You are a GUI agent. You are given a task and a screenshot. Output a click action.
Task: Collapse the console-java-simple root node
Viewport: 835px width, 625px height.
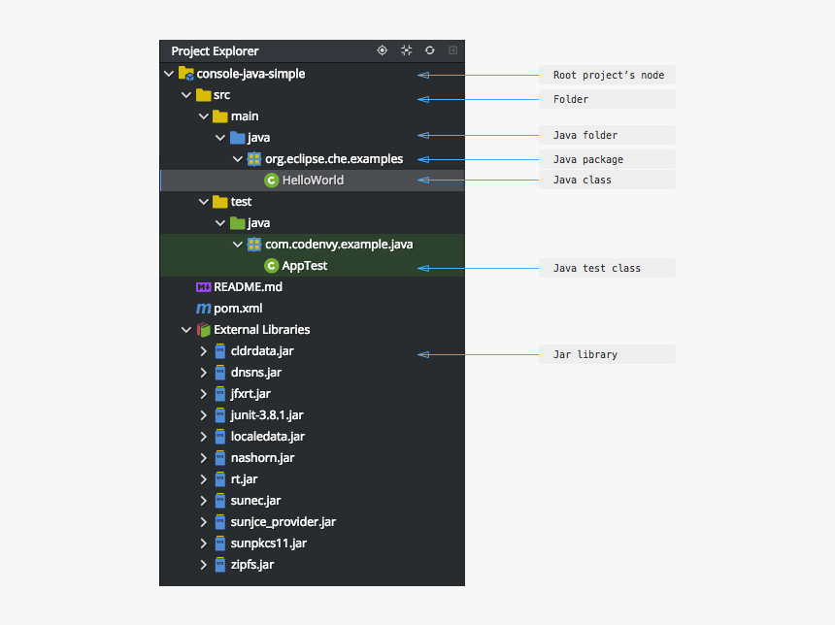click(169, 74)
